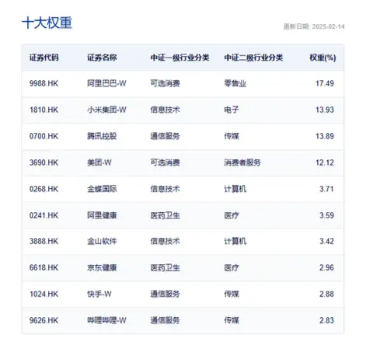Image resolution: width=373 pixels, height=349 pixels.
Task: Click the weight value 2.96
Action: point(326,267)
